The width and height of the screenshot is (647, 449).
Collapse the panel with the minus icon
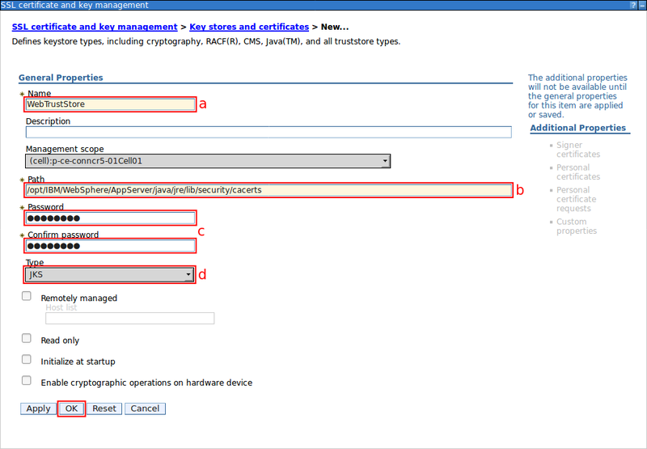pyautogui.click(x=641, y=6)
